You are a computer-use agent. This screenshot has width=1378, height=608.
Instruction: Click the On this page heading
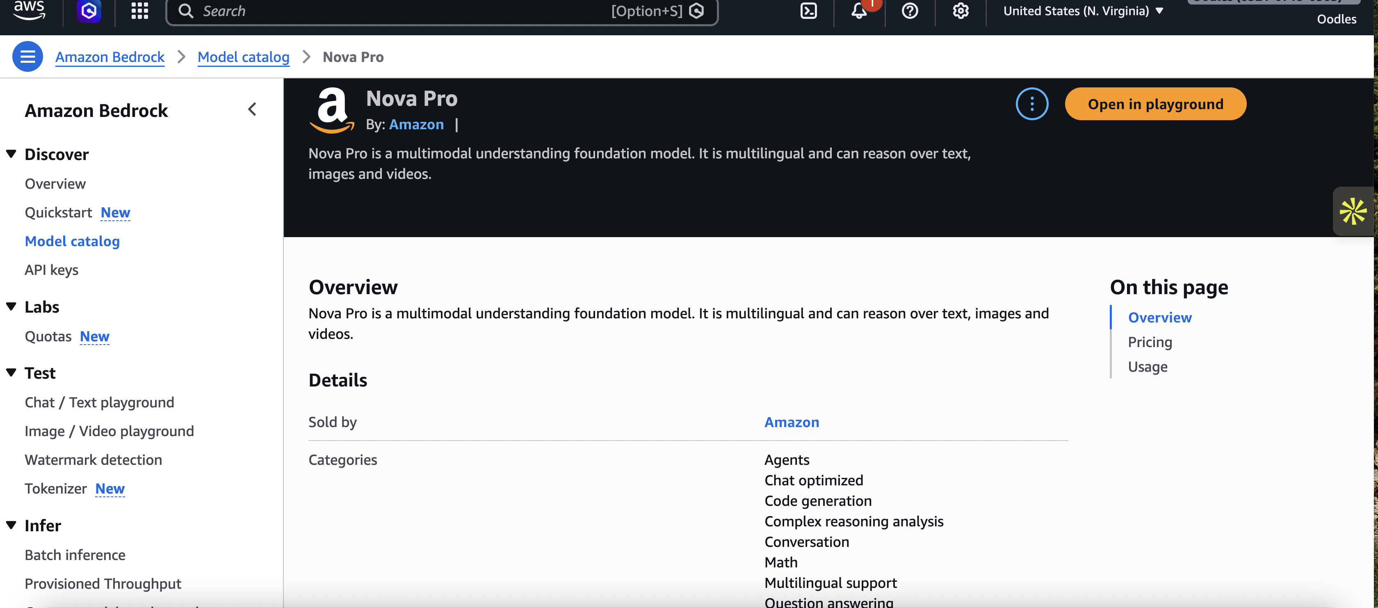(1169, 287)
